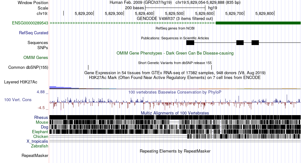This screenshot has width=301, height=163.
Task: Click the 100 vertebrates PhyloP title
Action: [175, 92]
